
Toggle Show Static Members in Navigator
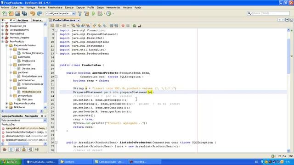(x=17, y=149)
